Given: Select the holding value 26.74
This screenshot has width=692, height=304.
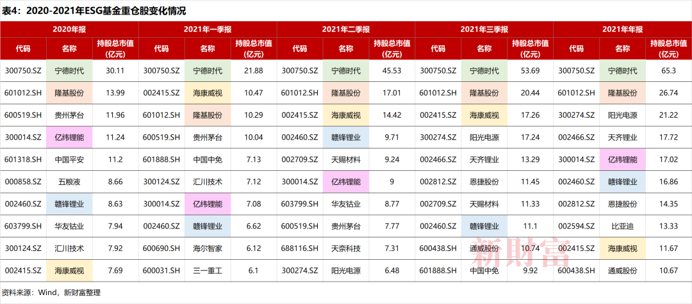Looking at the screenshot, I should tap(669, 93).
